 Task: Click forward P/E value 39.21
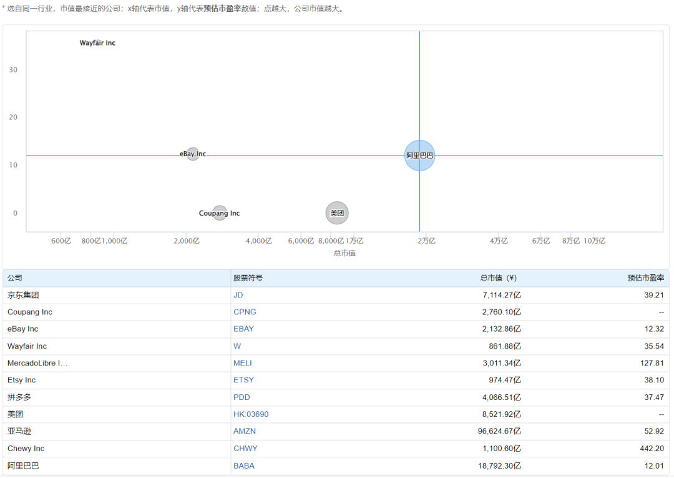tap(654, 295)
